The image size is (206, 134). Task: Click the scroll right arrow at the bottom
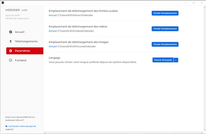[x=202, y=133]
